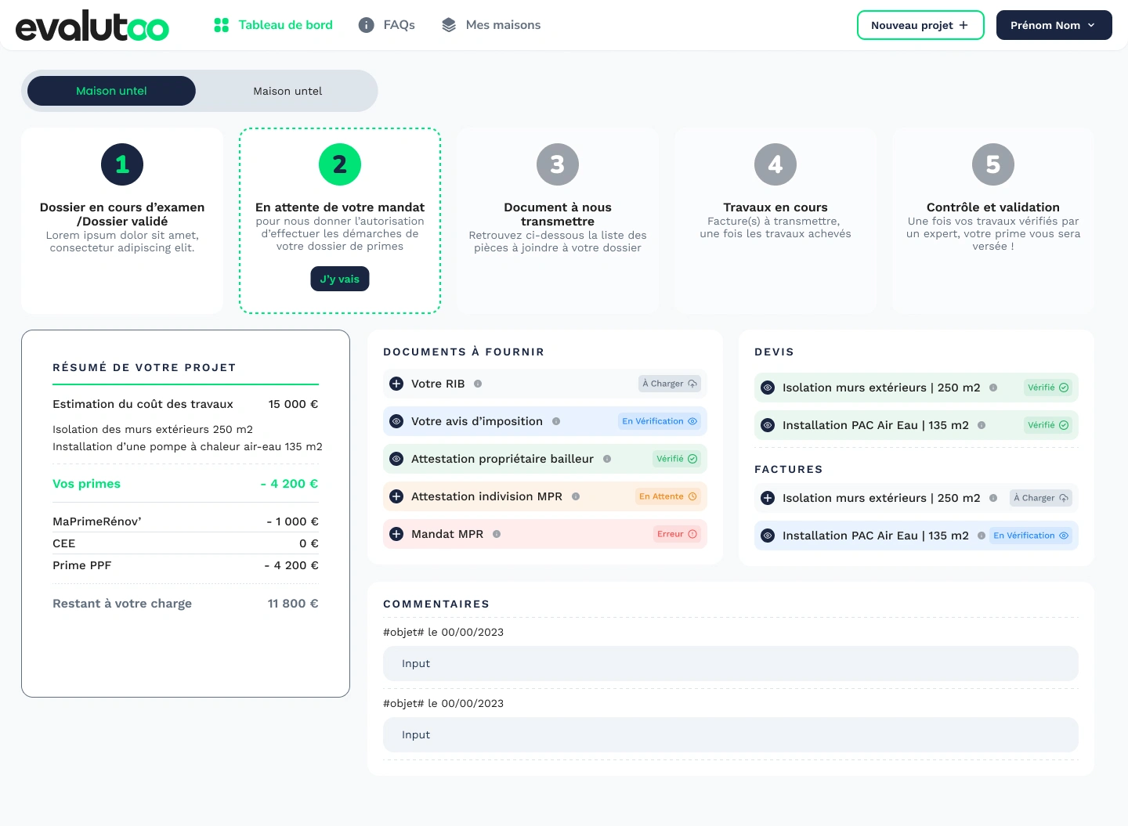Click info dot for Factures Installation PAC Air Eau
The width and height of the screenshot is (1128, 826).
(x=982, y=536)
